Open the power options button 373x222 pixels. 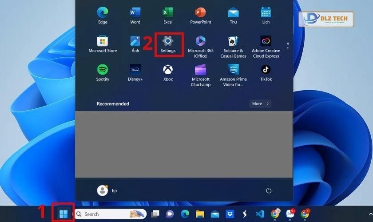click(x=269, y=190)
